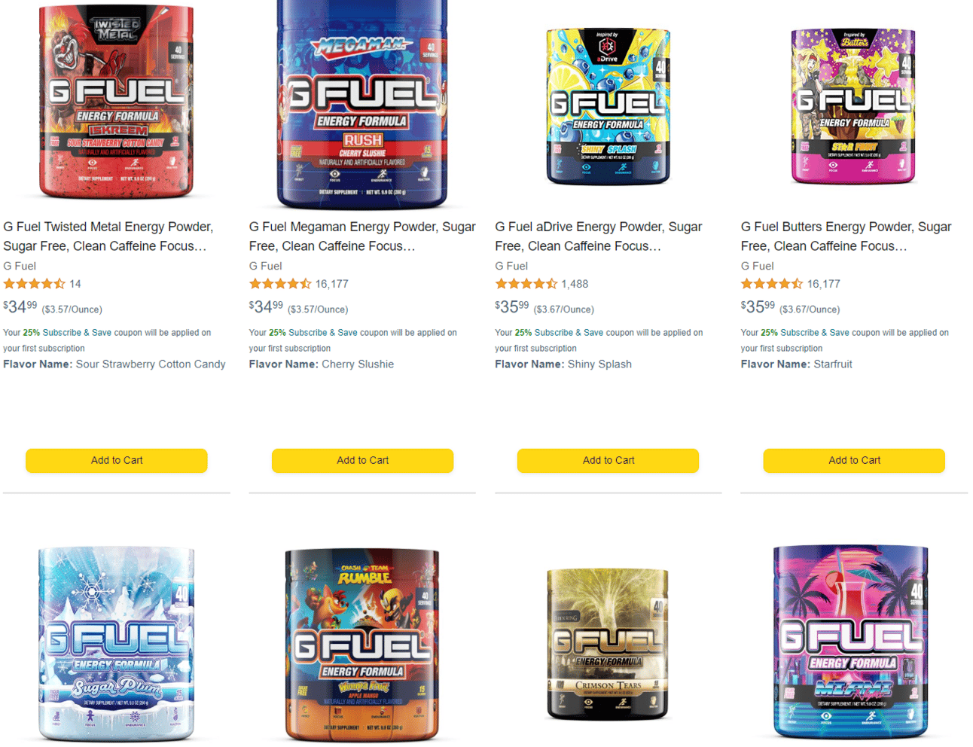Screen dimensions: 973x747
Task: Open the Crimson Tears tub image
Action: [x=609, y=644]
